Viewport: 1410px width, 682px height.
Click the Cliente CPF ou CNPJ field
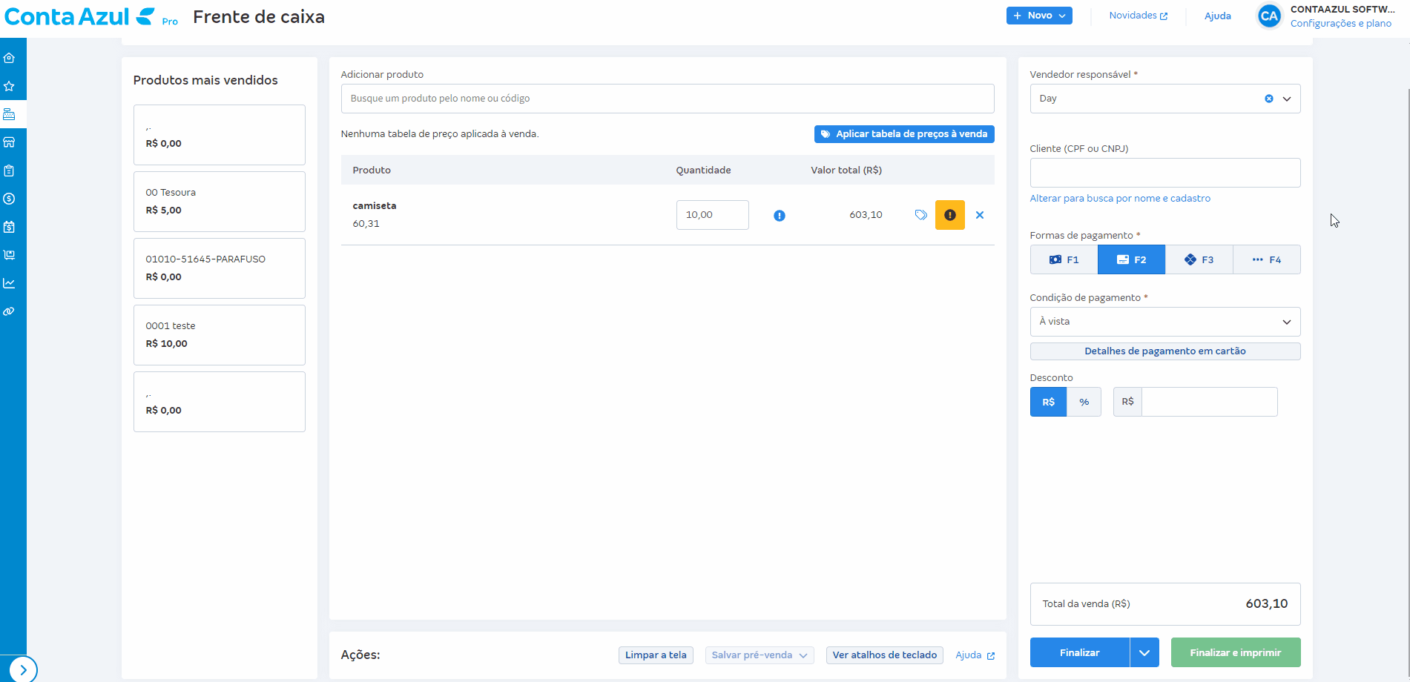tap(1165, 173)
